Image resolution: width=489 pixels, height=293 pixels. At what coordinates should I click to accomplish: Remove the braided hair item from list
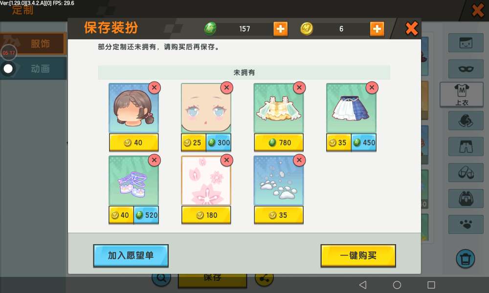click(x=155, y=88)
